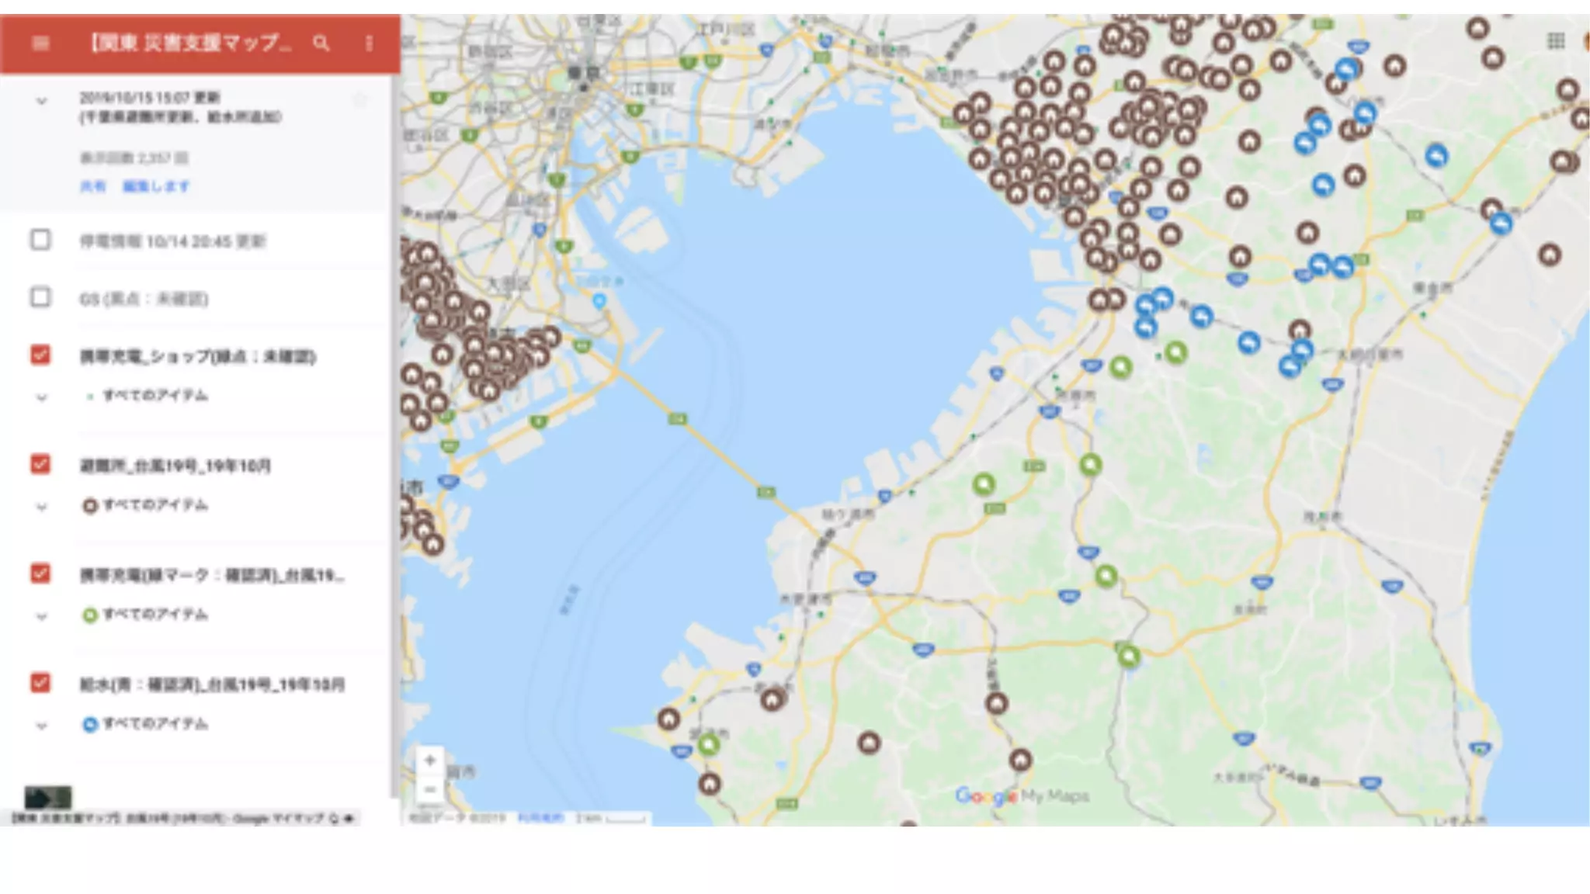Expand items under 携帯充電_ショップ layer
1590x894 pixels.
42,397
